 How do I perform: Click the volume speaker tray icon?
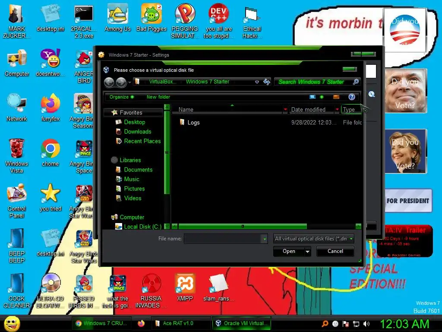(366, 324)
